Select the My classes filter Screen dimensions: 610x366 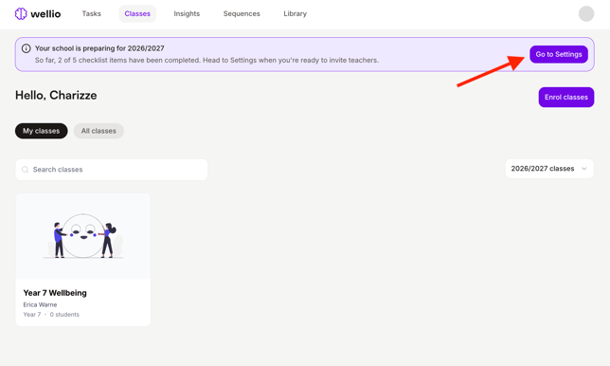tap(42, 131)
